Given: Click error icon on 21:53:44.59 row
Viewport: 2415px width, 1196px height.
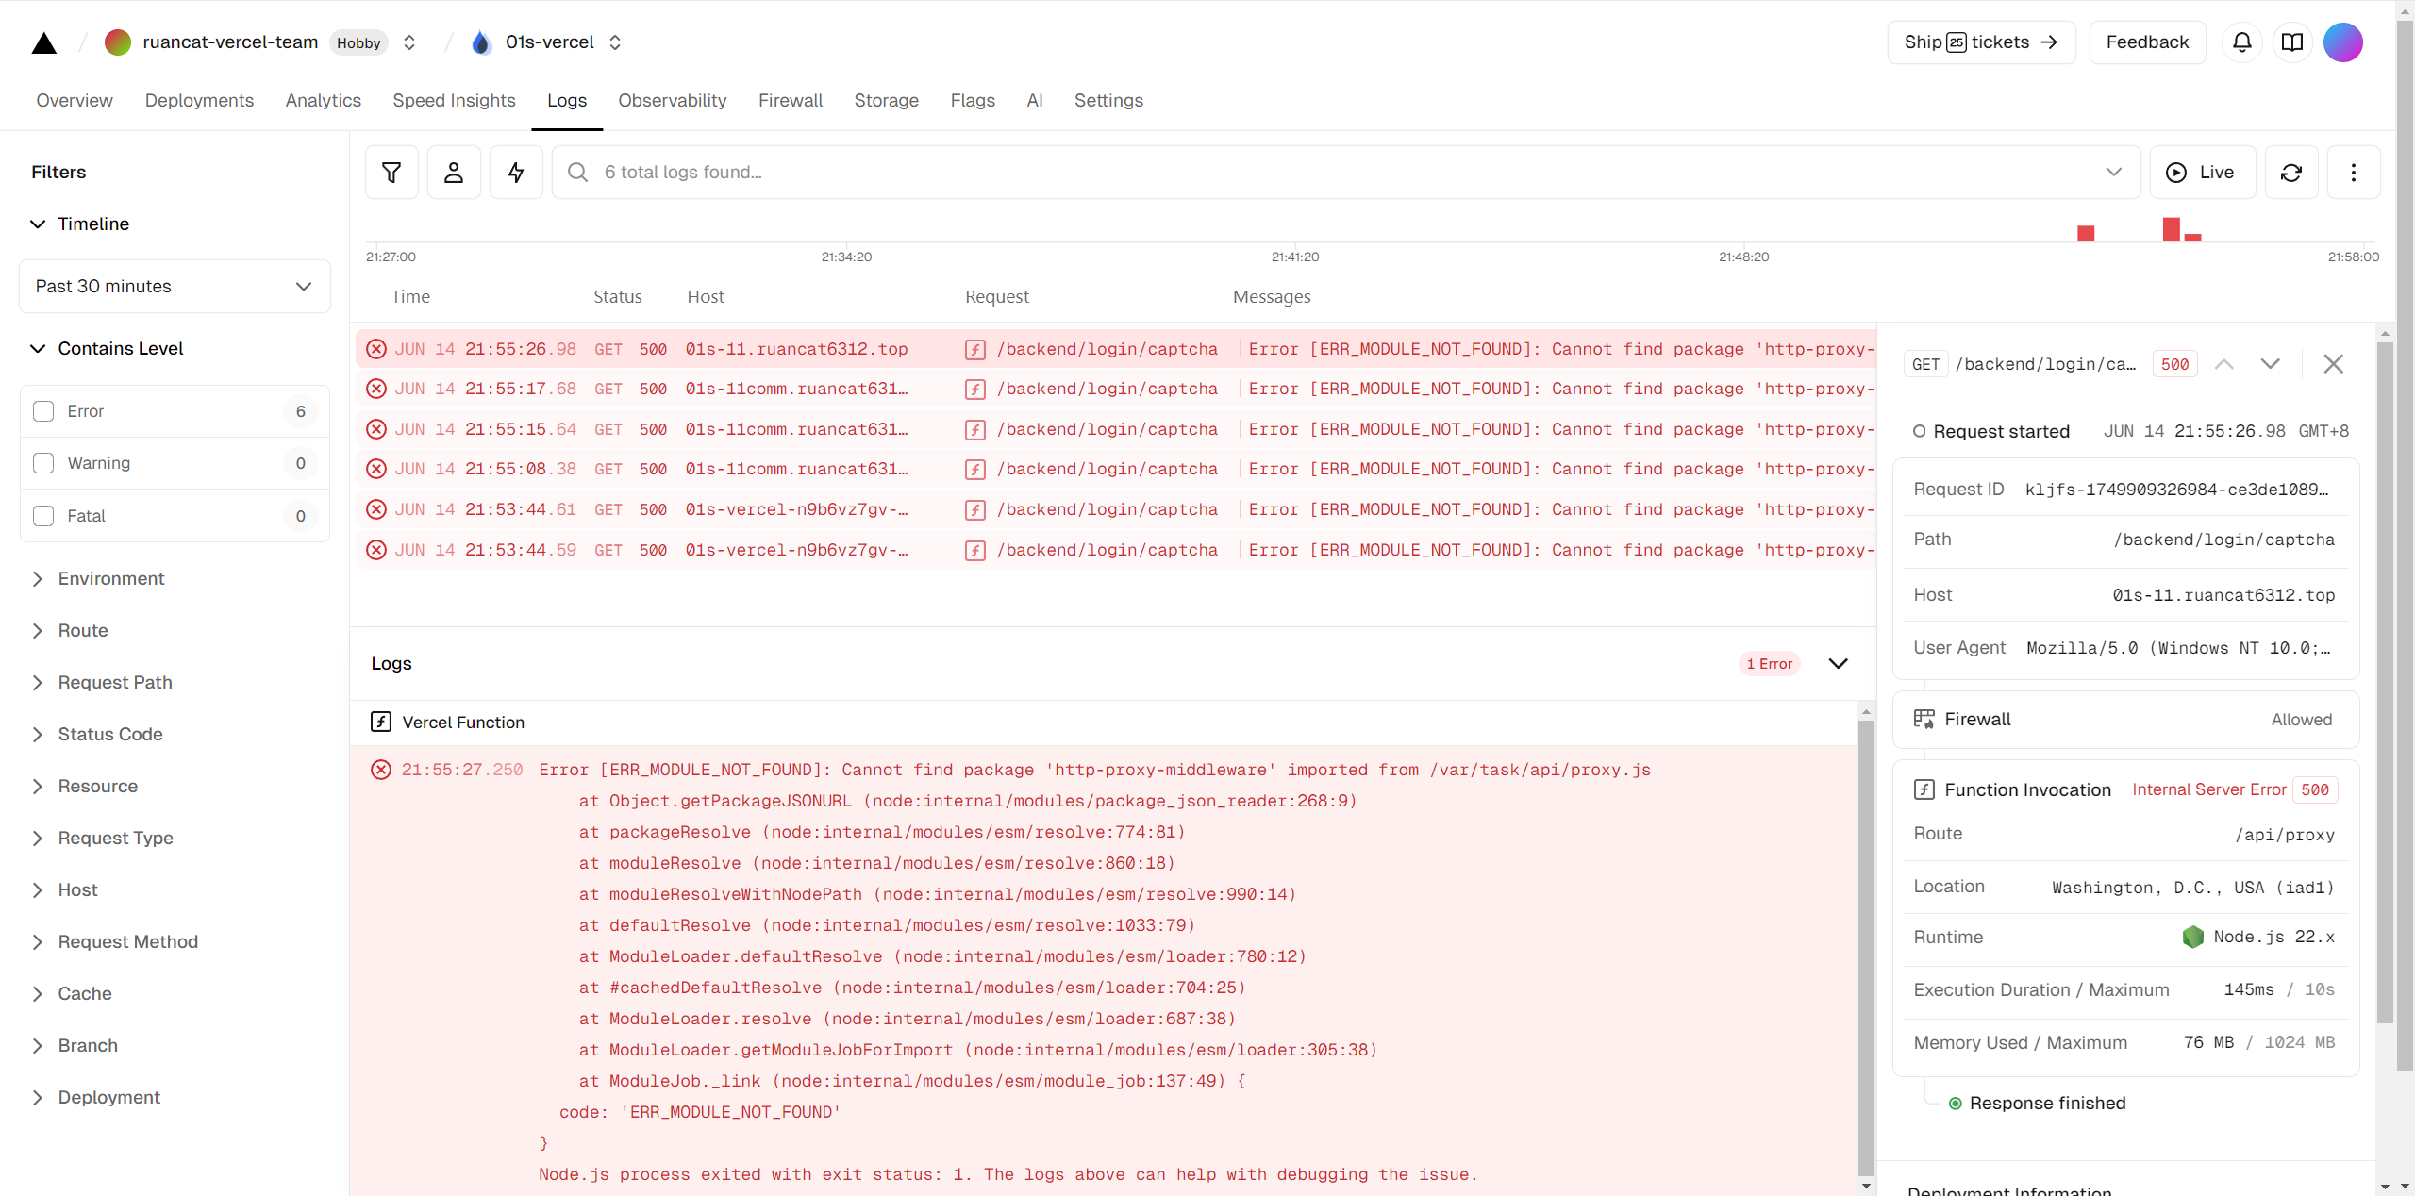Looking at the screenshot, I should pos(376,550).
